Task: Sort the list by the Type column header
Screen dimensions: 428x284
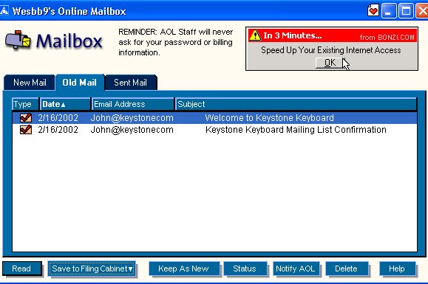Action: pos(25,104)
